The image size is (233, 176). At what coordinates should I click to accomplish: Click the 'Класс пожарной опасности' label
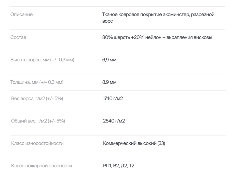tap(42, 166)
